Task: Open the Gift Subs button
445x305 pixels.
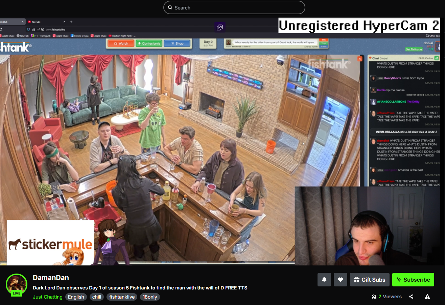Action: coord(370,280)
